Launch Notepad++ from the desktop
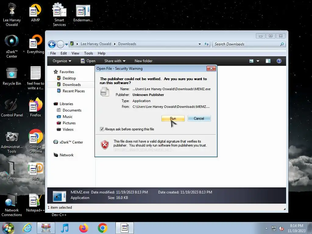This screenshot has width=312, height=234. coord(35,203)
